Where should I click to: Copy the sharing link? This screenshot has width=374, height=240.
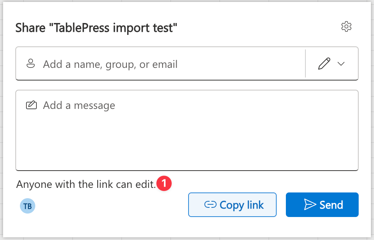pos(232,205)
